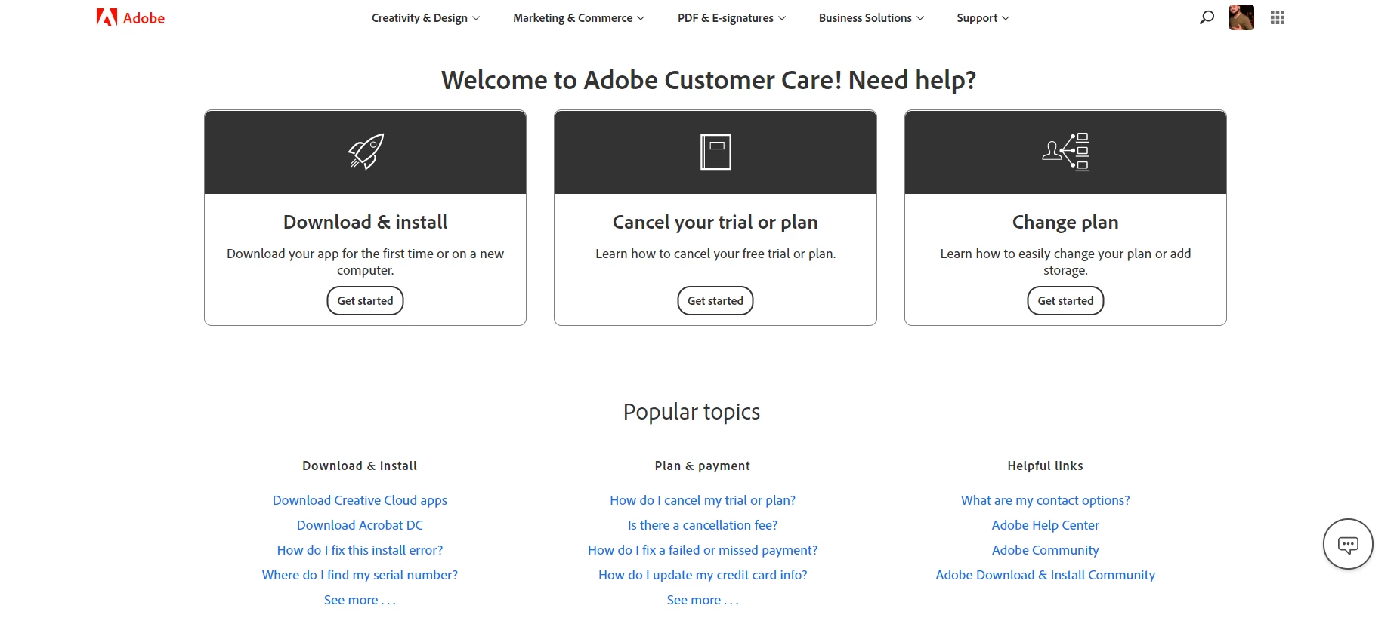The height and width of the screenshot is (627, 1397).
Task: Open the Business Solutions menu
Action: tap(871, 18)
